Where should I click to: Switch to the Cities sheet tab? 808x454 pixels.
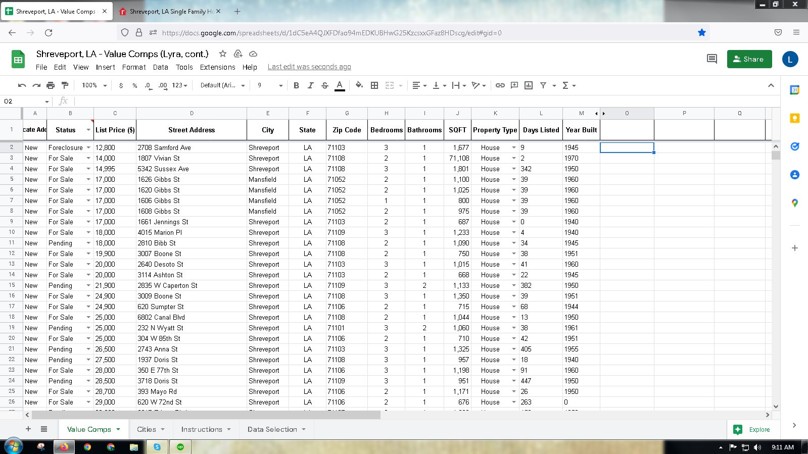(x=147, y=429)
